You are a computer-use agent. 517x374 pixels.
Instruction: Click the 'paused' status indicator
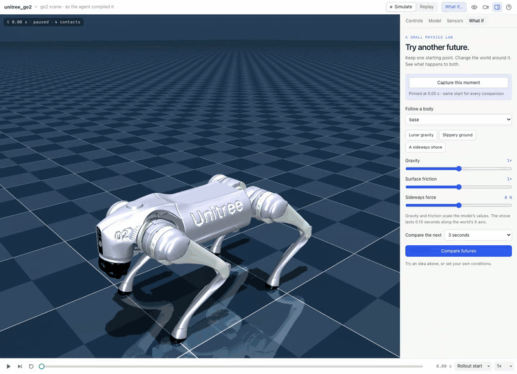click(x=41, y=22)
